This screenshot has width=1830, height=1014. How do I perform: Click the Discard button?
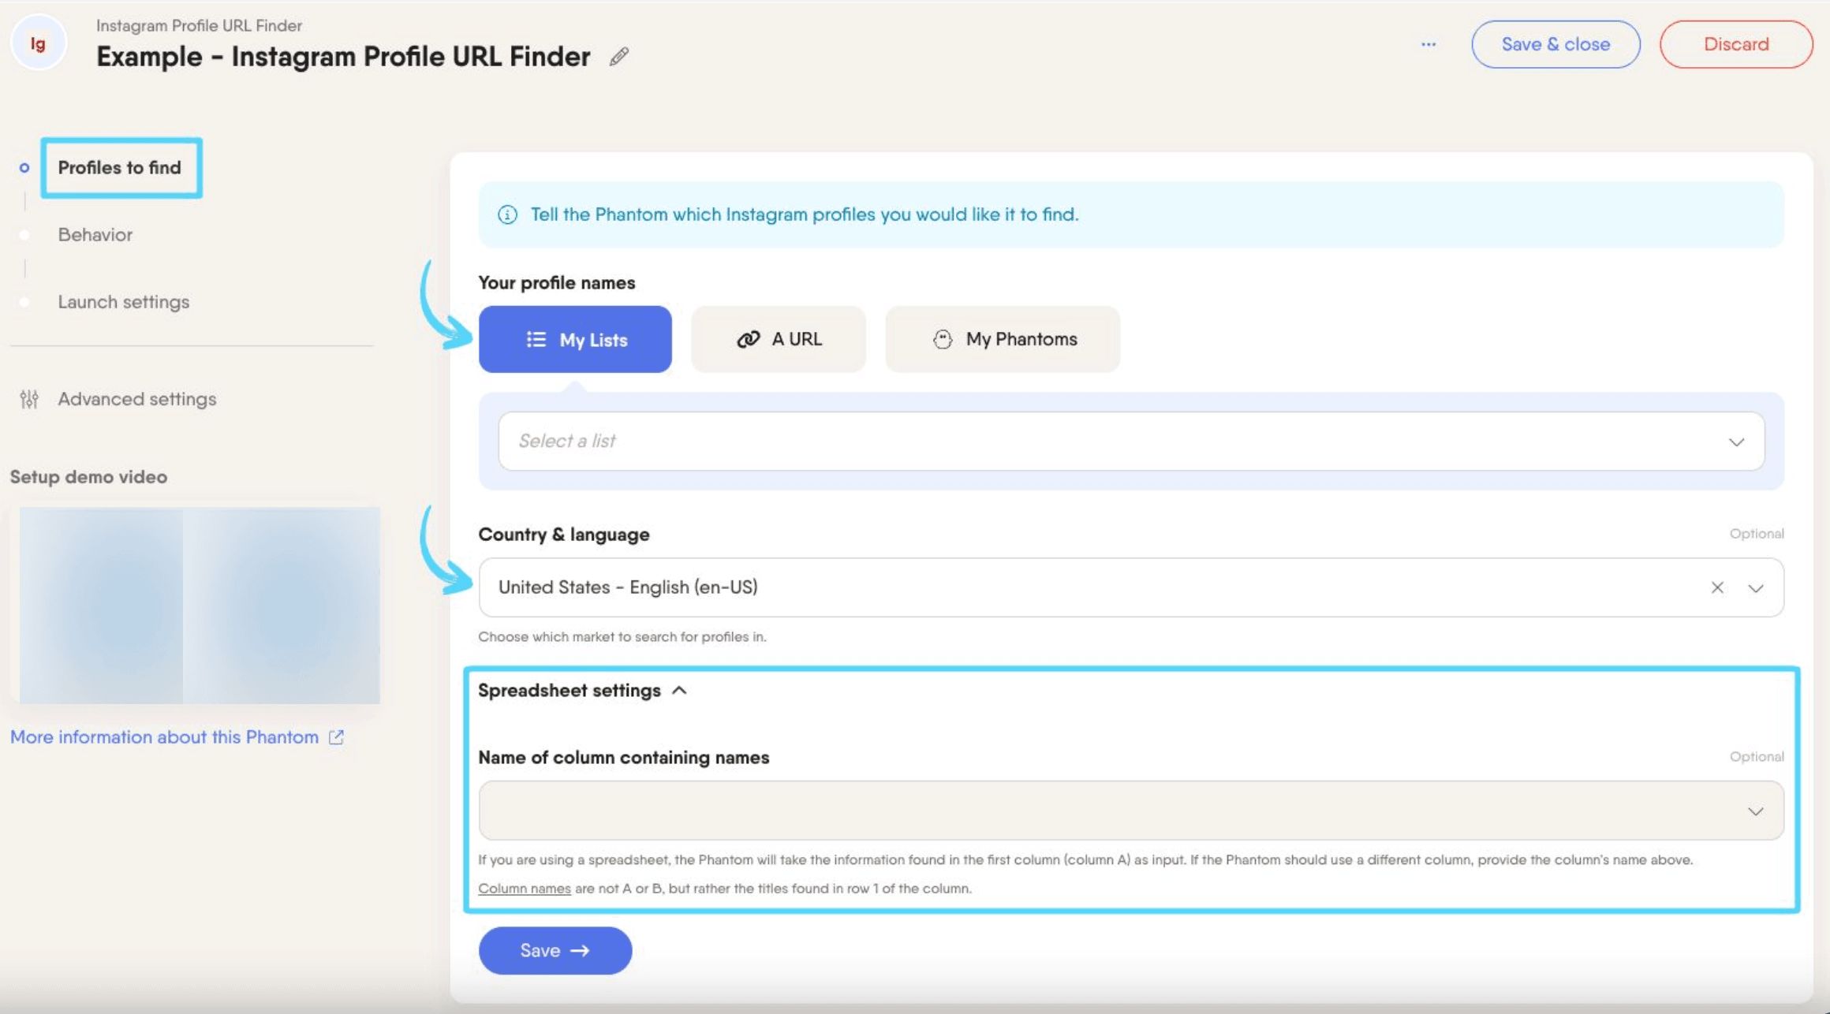(1736, 44)
